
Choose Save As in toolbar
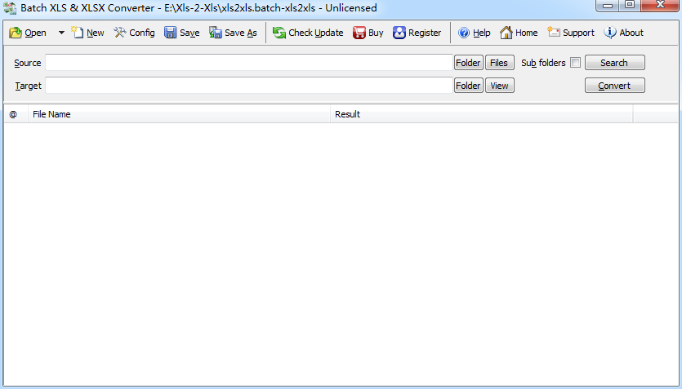point(233,33)
